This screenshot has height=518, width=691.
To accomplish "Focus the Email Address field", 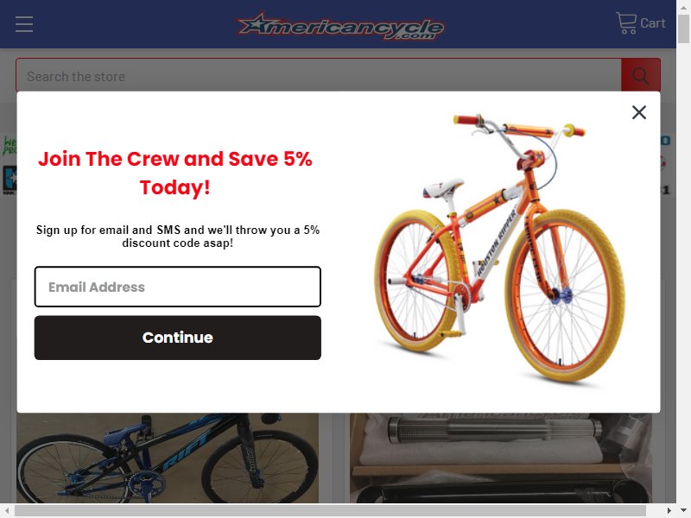I will (x=178, y=287).
